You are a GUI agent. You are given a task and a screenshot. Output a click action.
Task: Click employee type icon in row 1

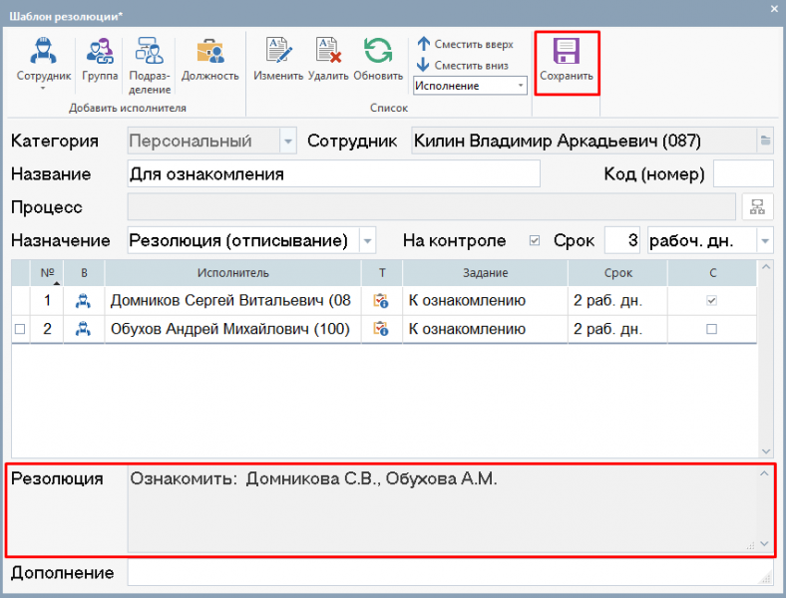pos(83,301)
